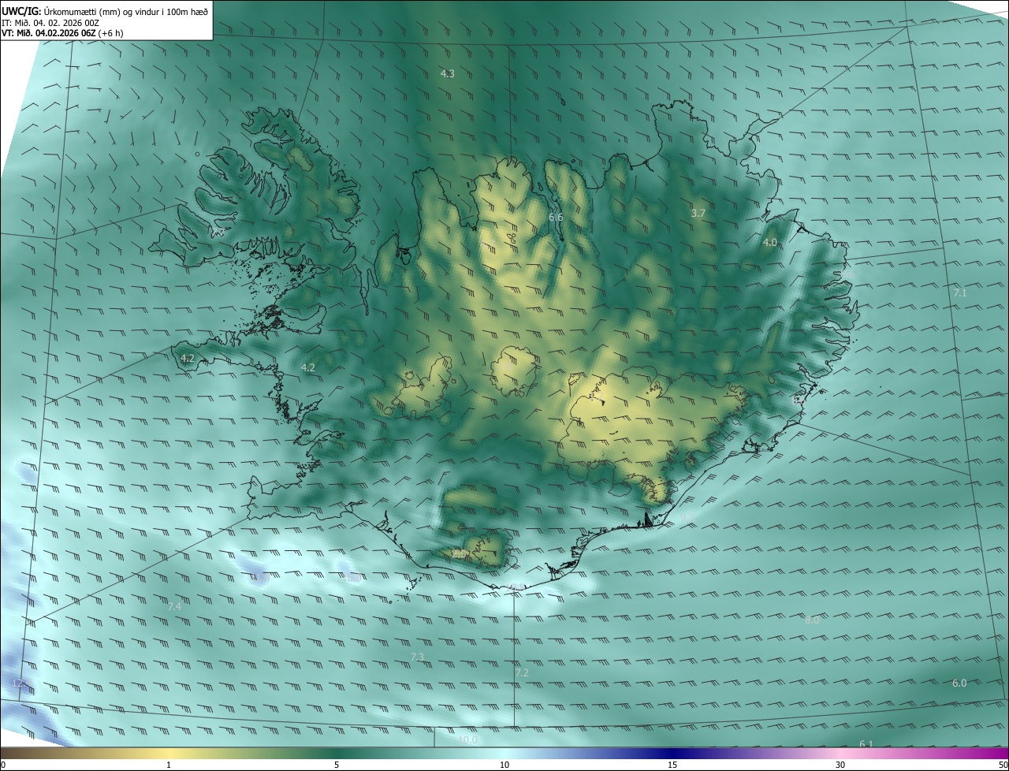This screenshot has height=771, width=1009.
Task: Click the 3.7 value label on the map
Action: point(698,213)
